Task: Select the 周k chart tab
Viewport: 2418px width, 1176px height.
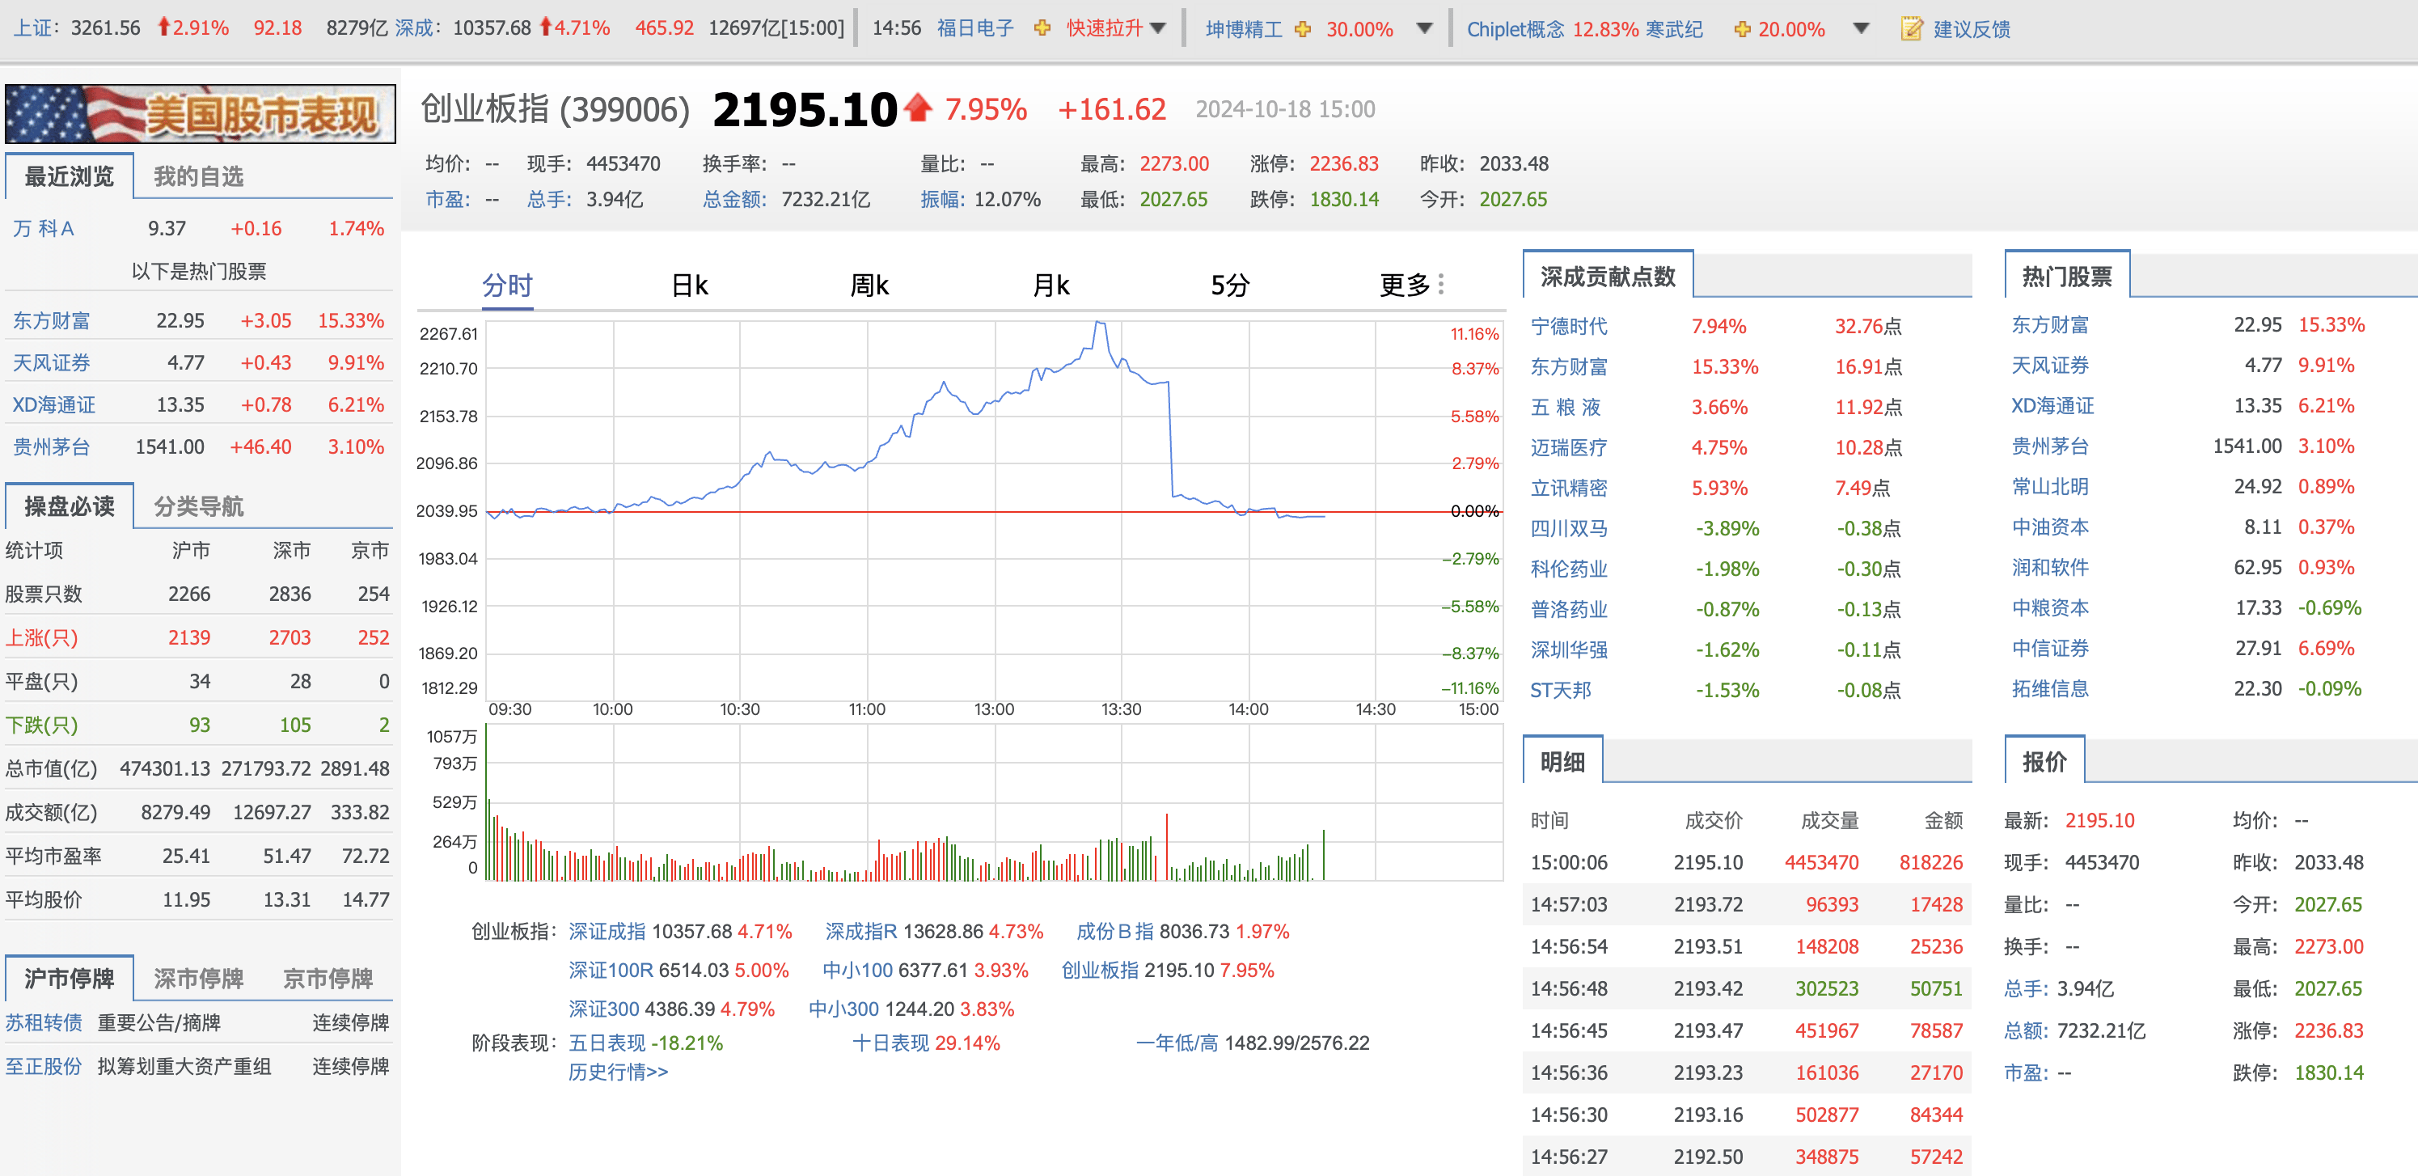Action: coord(869,285)
